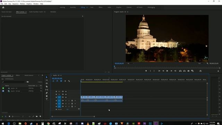Viewport: 222px width, 125px height.
Task: Select the Selection tool arrow
Action: pyautogui.click(x=47, y=77)
